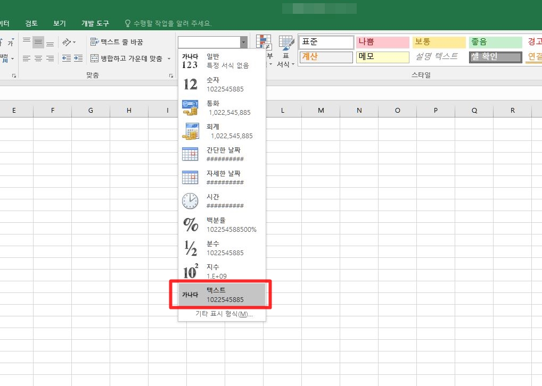Align text left in cell
This screenshot has width=542, height=386.
(27, 58)
